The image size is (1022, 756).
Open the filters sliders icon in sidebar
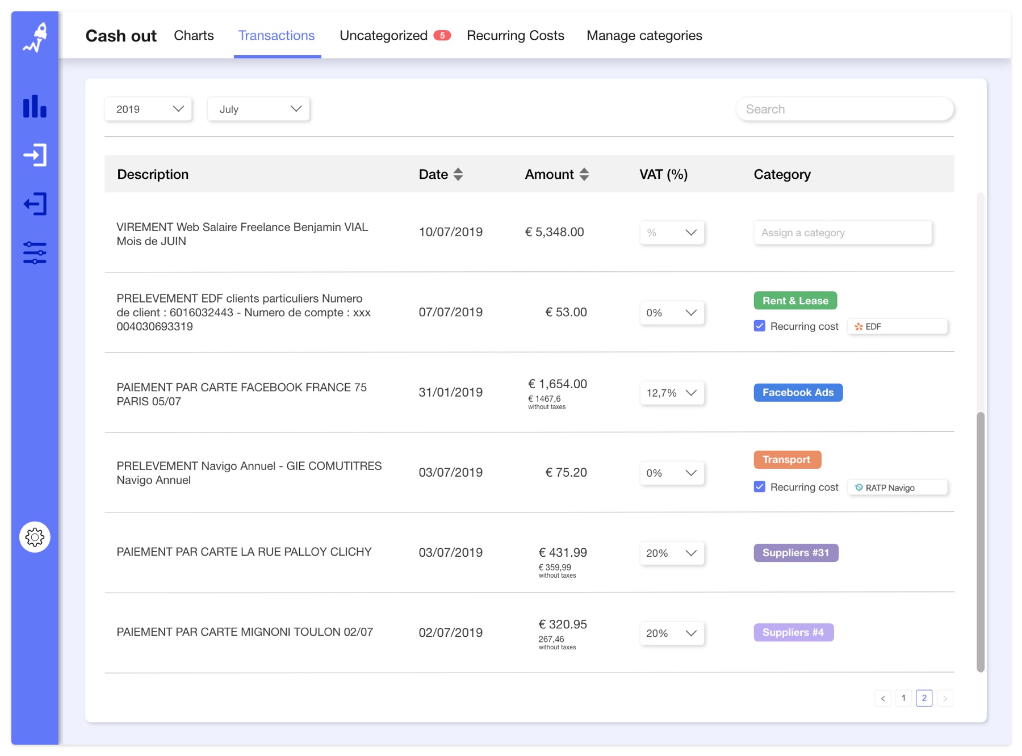(x=35, y=253)
